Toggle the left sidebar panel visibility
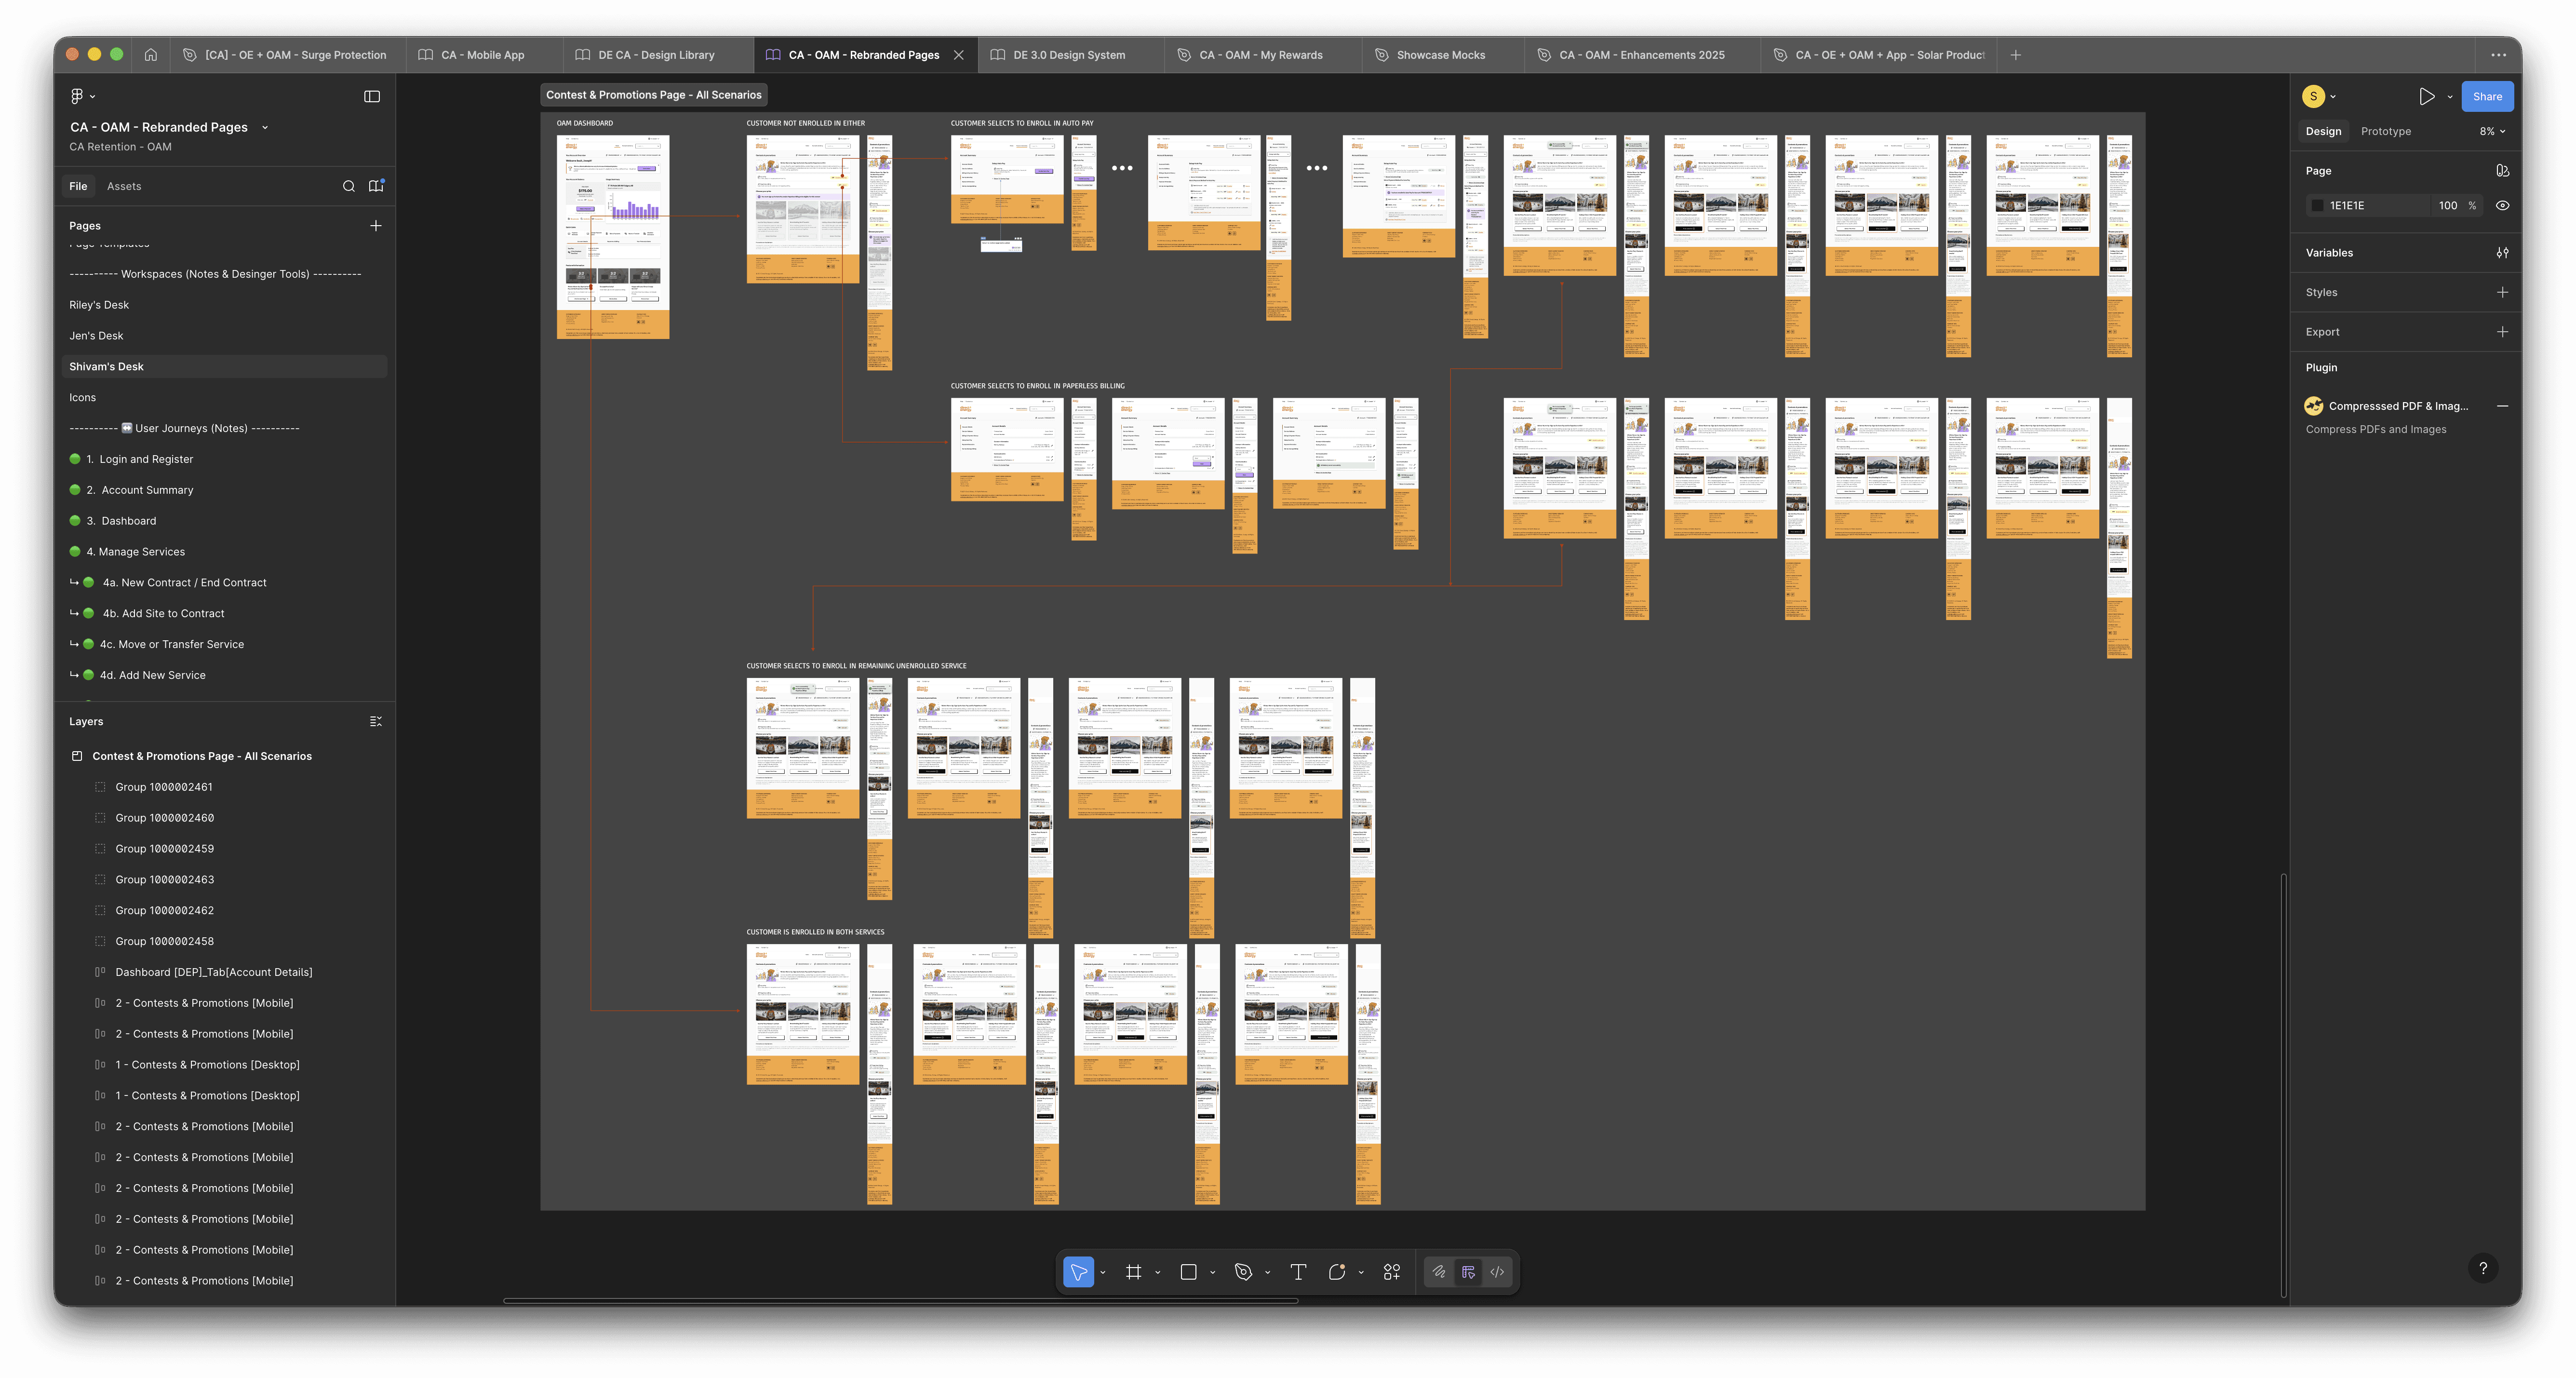This screenshot has height=1378, width=2576. 372,97
